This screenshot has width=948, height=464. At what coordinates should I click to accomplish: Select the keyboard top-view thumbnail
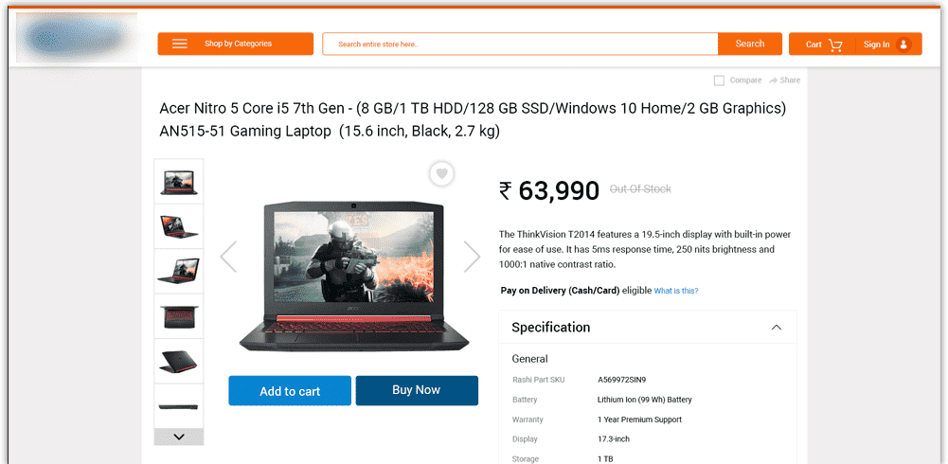point(179,316)
